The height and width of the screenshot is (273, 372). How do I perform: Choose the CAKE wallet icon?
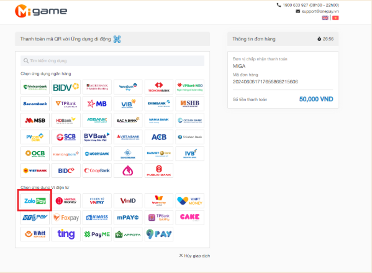(x=190, y=218)
